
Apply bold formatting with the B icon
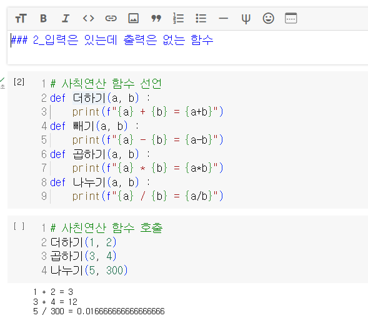tap(43, 18)
